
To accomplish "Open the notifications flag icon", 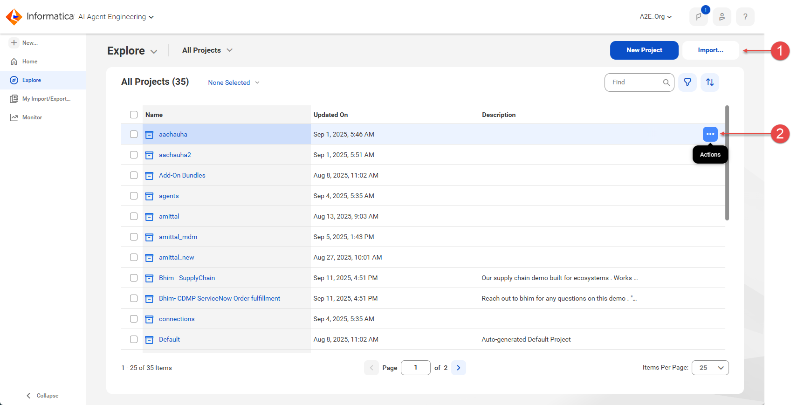I will pos(699,17).
